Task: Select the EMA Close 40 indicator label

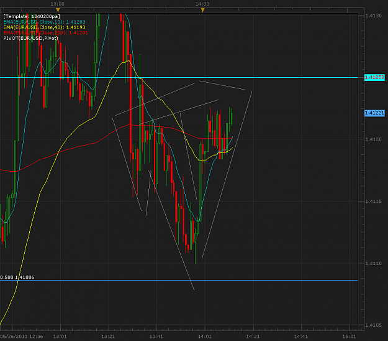Action: pyautogui.click(x=44, y=27)
